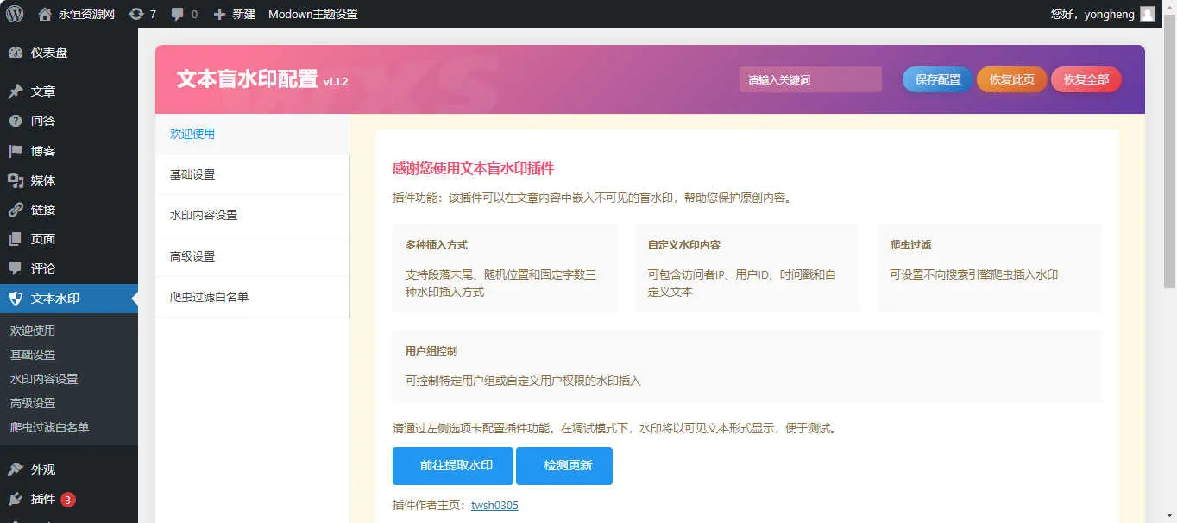Open comments via the speech bubble icon
This screenshot has width=1177, height=523.
click(179, 13)
